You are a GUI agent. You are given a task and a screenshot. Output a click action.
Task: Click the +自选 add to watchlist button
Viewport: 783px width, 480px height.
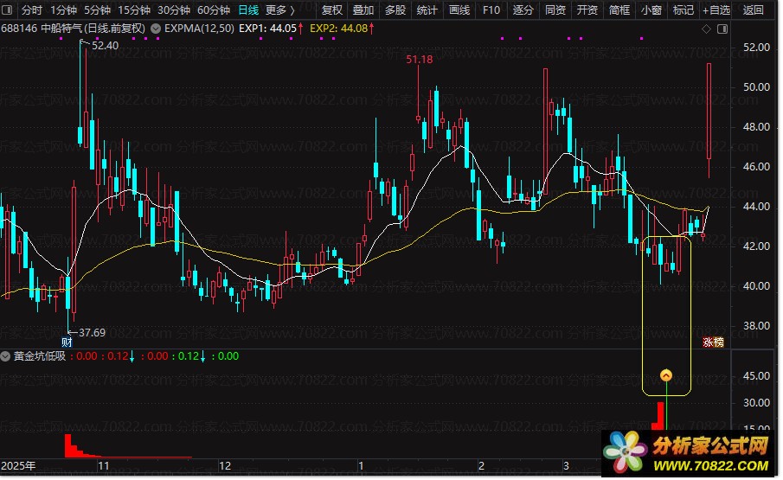pos(716,10)
